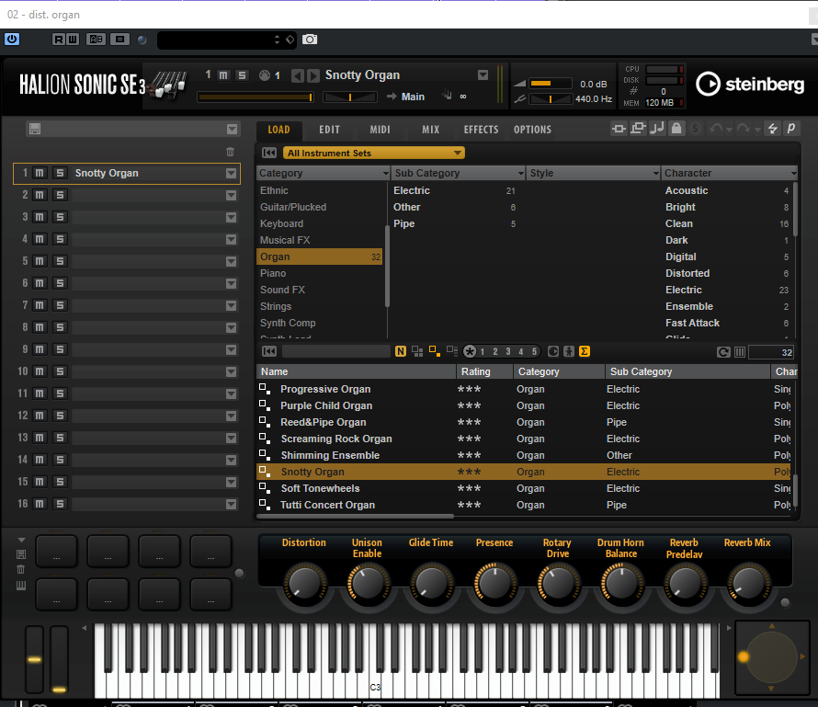Image resolution: width=818 pixels, height=707 pixels.
Task: Click the Distortion quick control knob
Action: coord(304,583)
